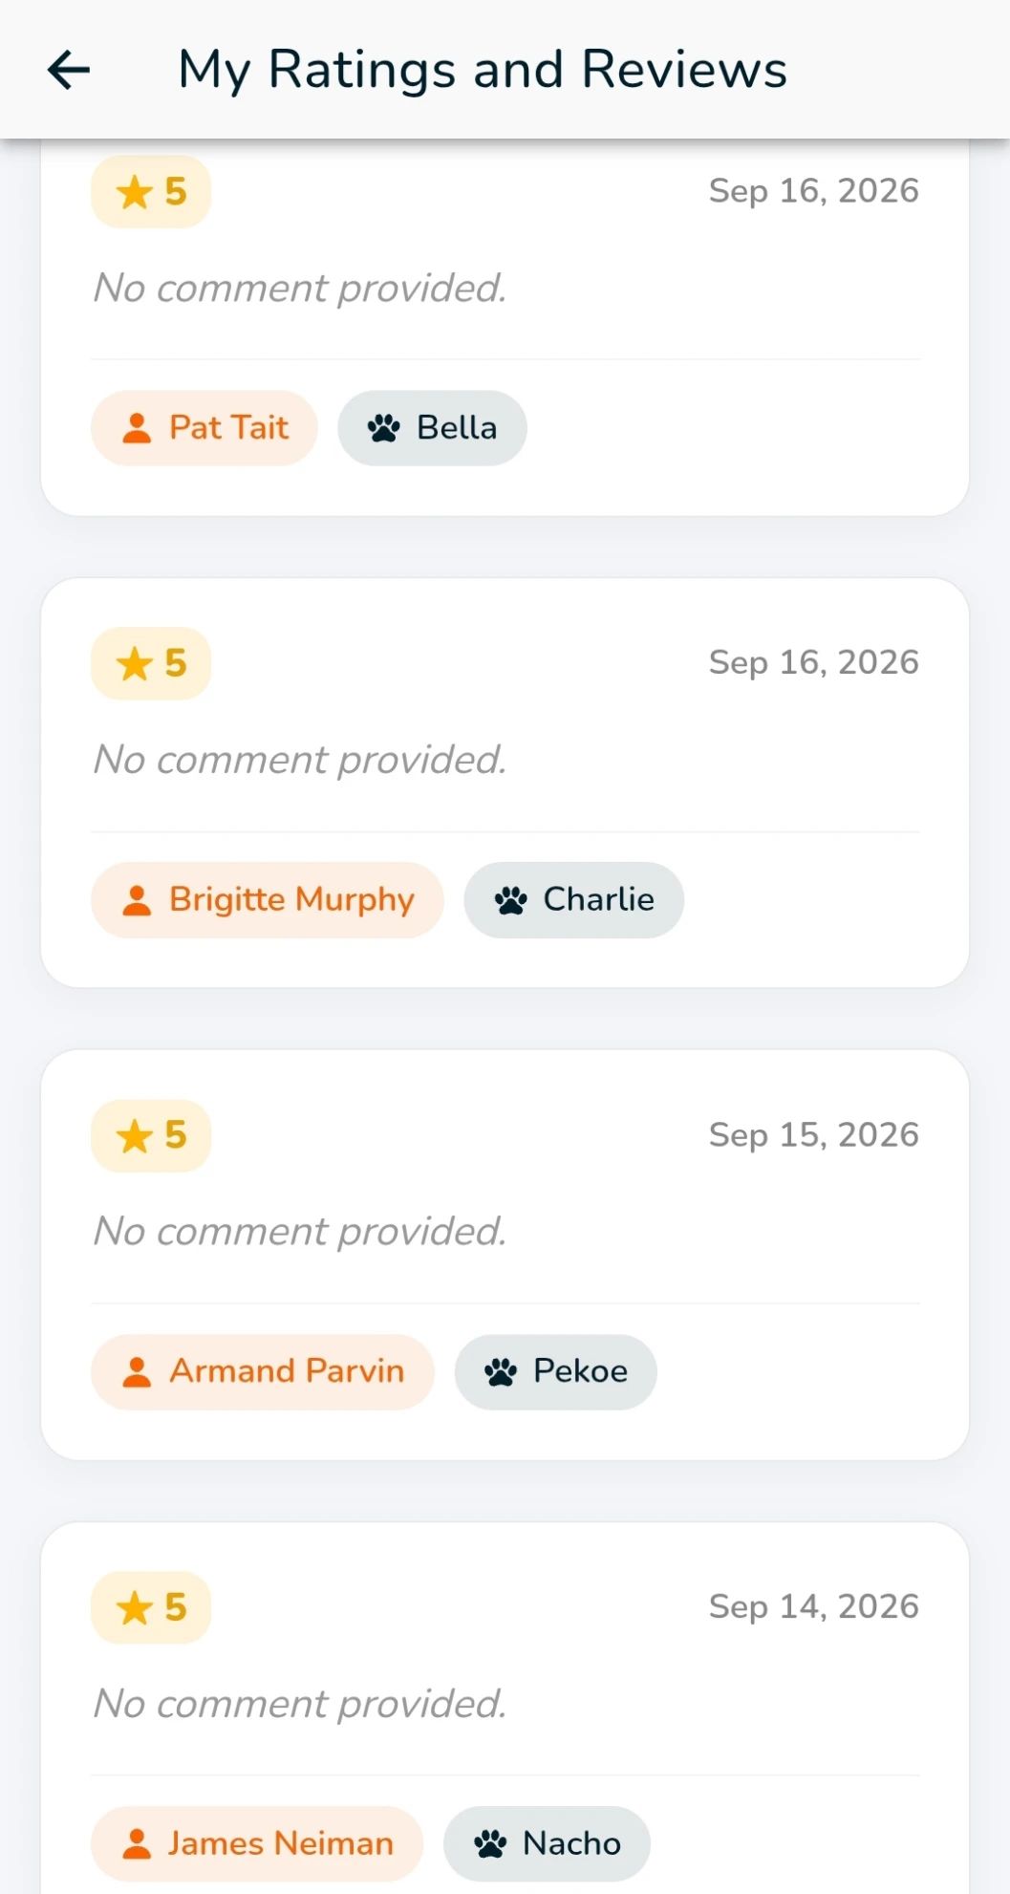Tap the star rating badge on Sep 14 review
Image resolution: width=1010 pixels, height=1894 pixels.
coord(151,1608)
